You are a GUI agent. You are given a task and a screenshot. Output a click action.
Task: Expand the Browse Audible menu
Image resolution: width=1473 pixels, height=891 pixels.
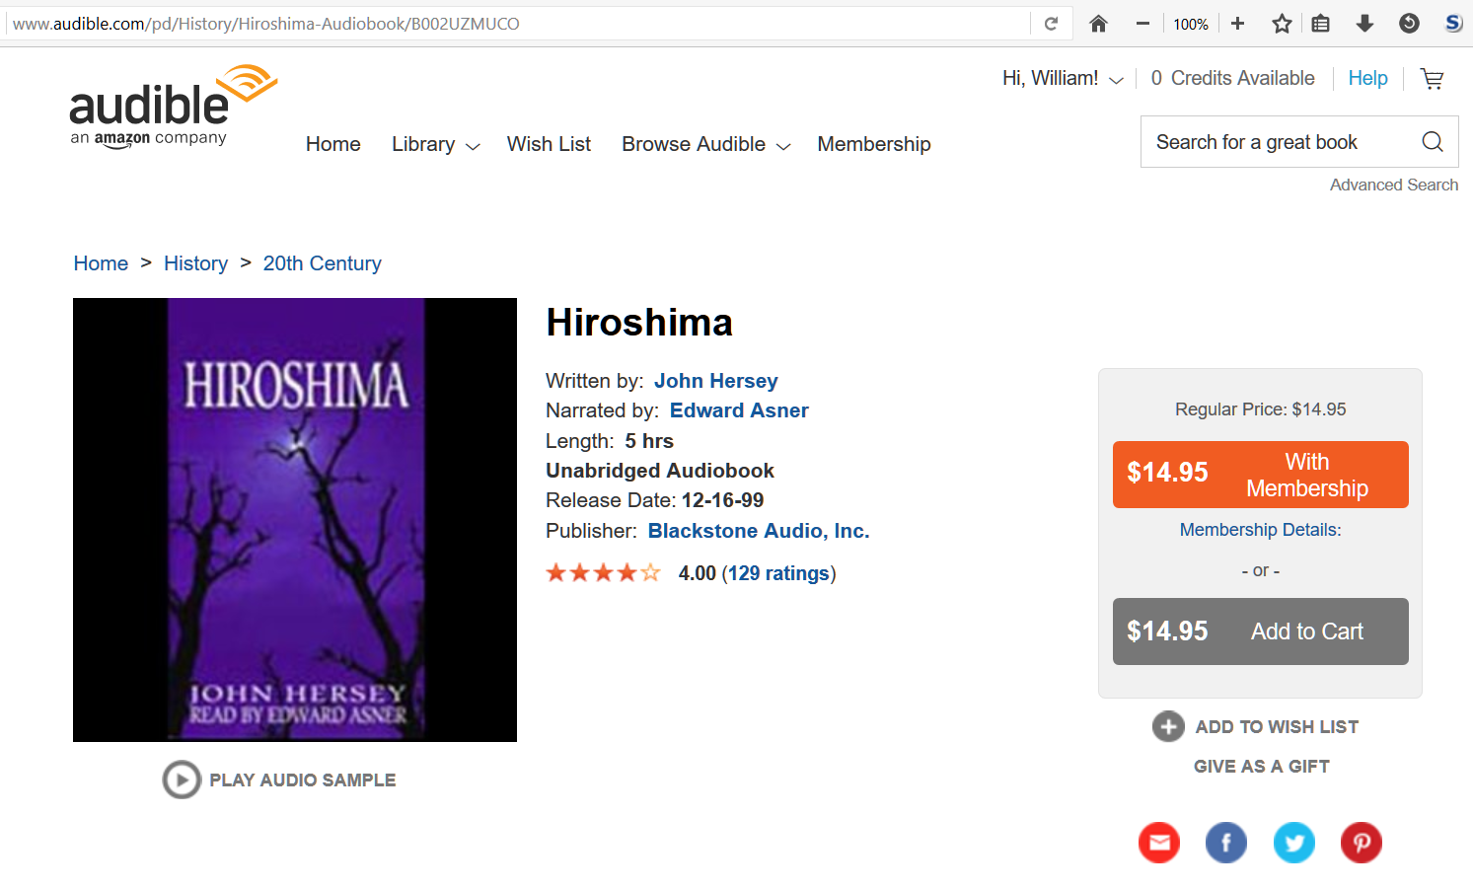706,144
